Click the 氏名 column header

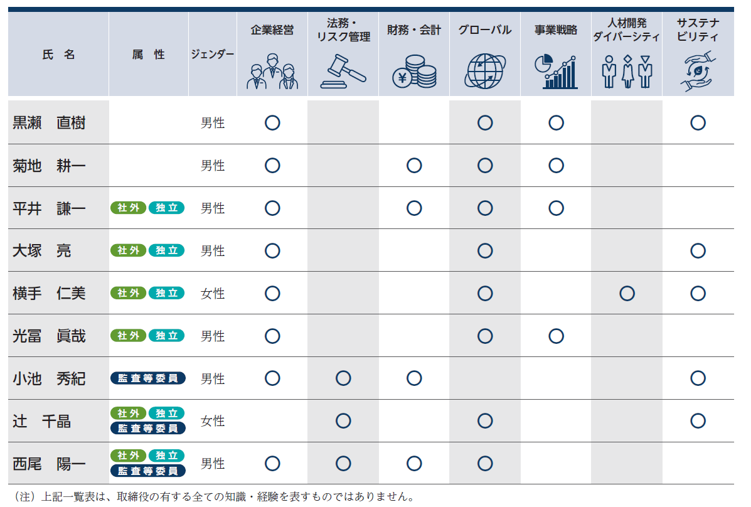[58, 55]
